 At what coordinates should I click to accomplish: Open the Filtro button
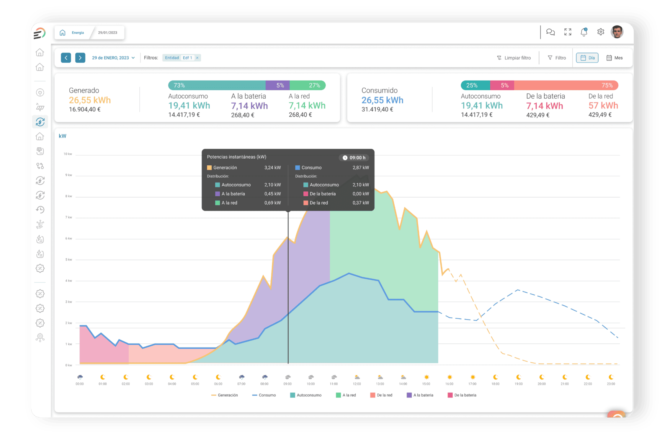557,58
